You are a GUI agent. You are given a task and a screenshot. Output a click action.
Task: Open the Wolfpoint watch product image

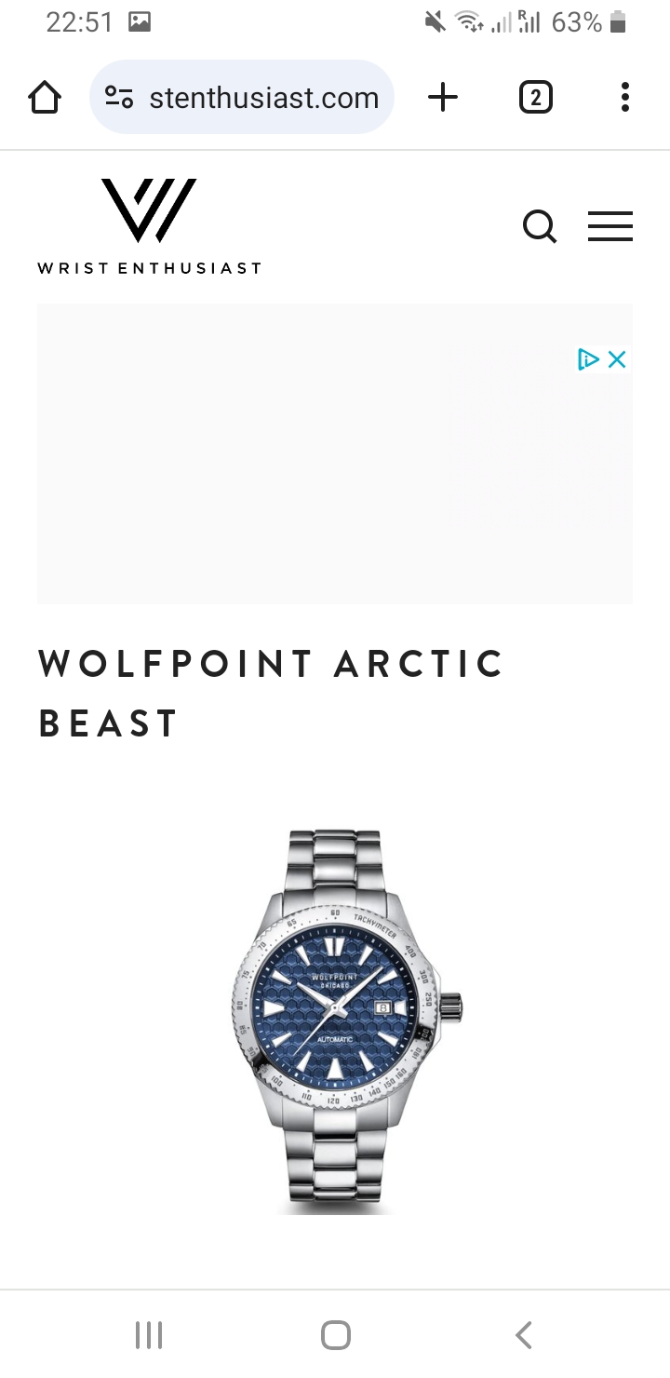[x=345, y=1021]
